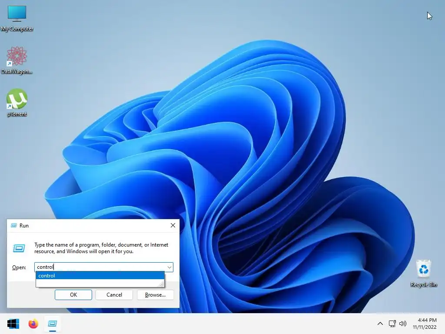The image size is (445, 334).
Task: Select the Recycle Bin desktop icon
Action: pyautogui.click(x=423, y=273)
